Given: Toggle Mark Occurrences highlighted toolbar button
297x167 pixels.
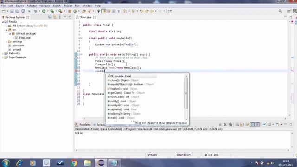Looking at the screenshot, I should point(104,11).
